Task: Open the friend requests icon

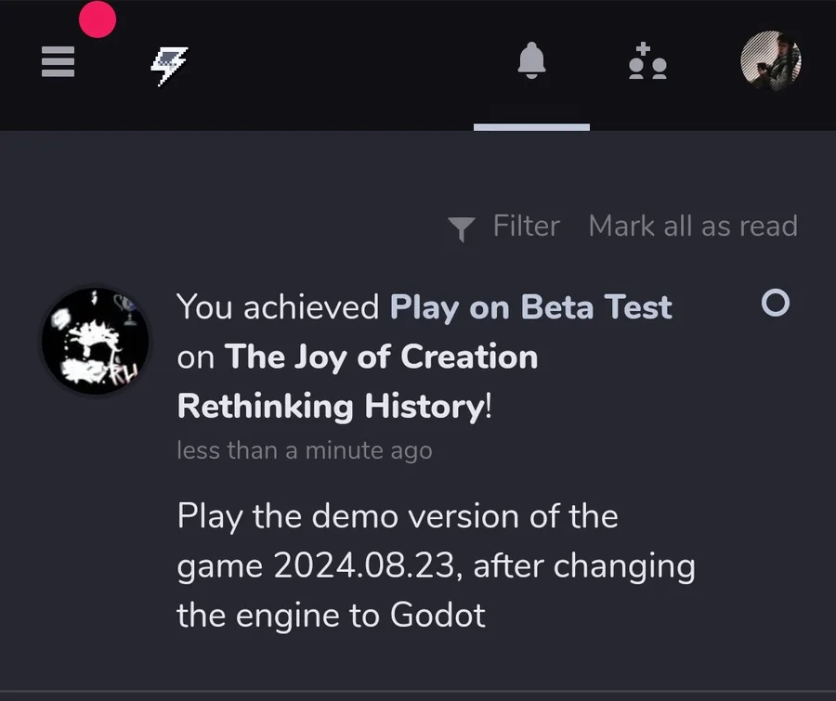Action: (647, 60)
